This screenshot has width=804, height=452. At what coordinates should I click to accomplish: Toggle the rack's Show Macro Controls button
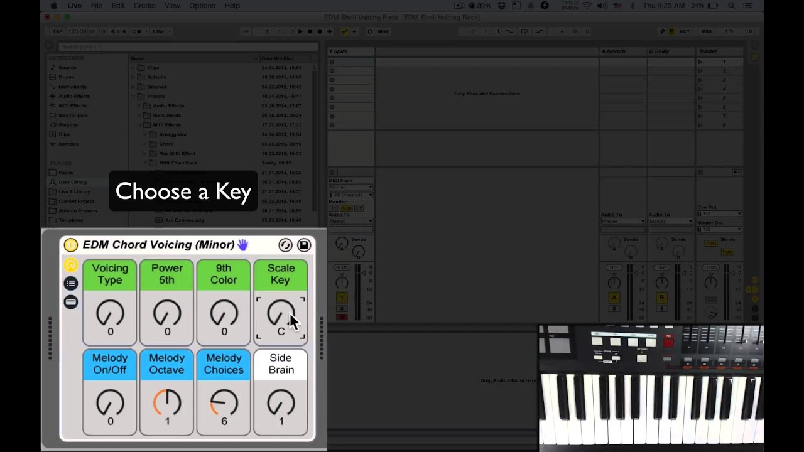(71, 265)
